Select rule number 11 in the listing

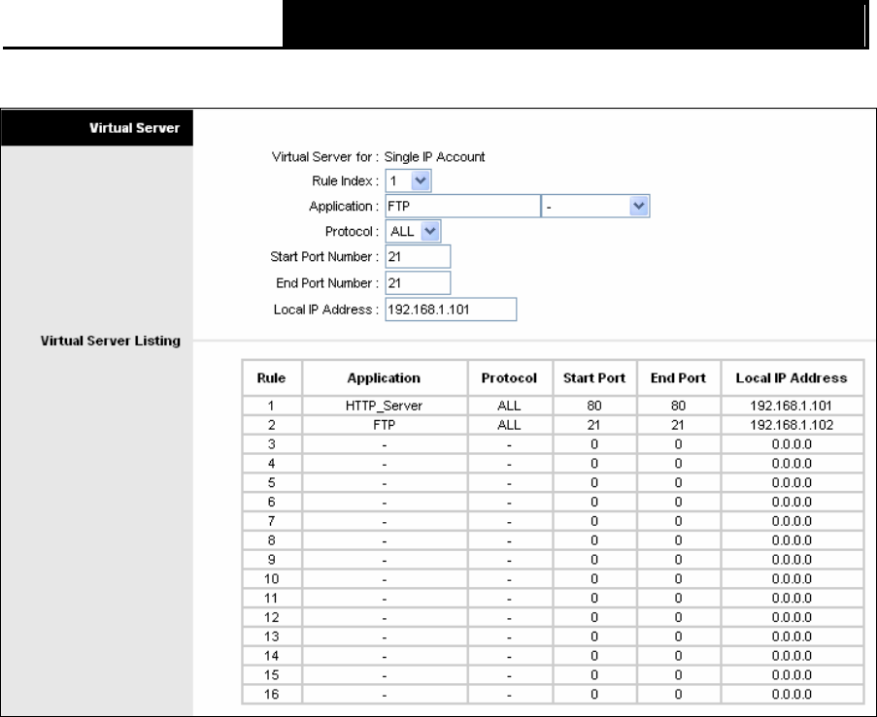271,598
